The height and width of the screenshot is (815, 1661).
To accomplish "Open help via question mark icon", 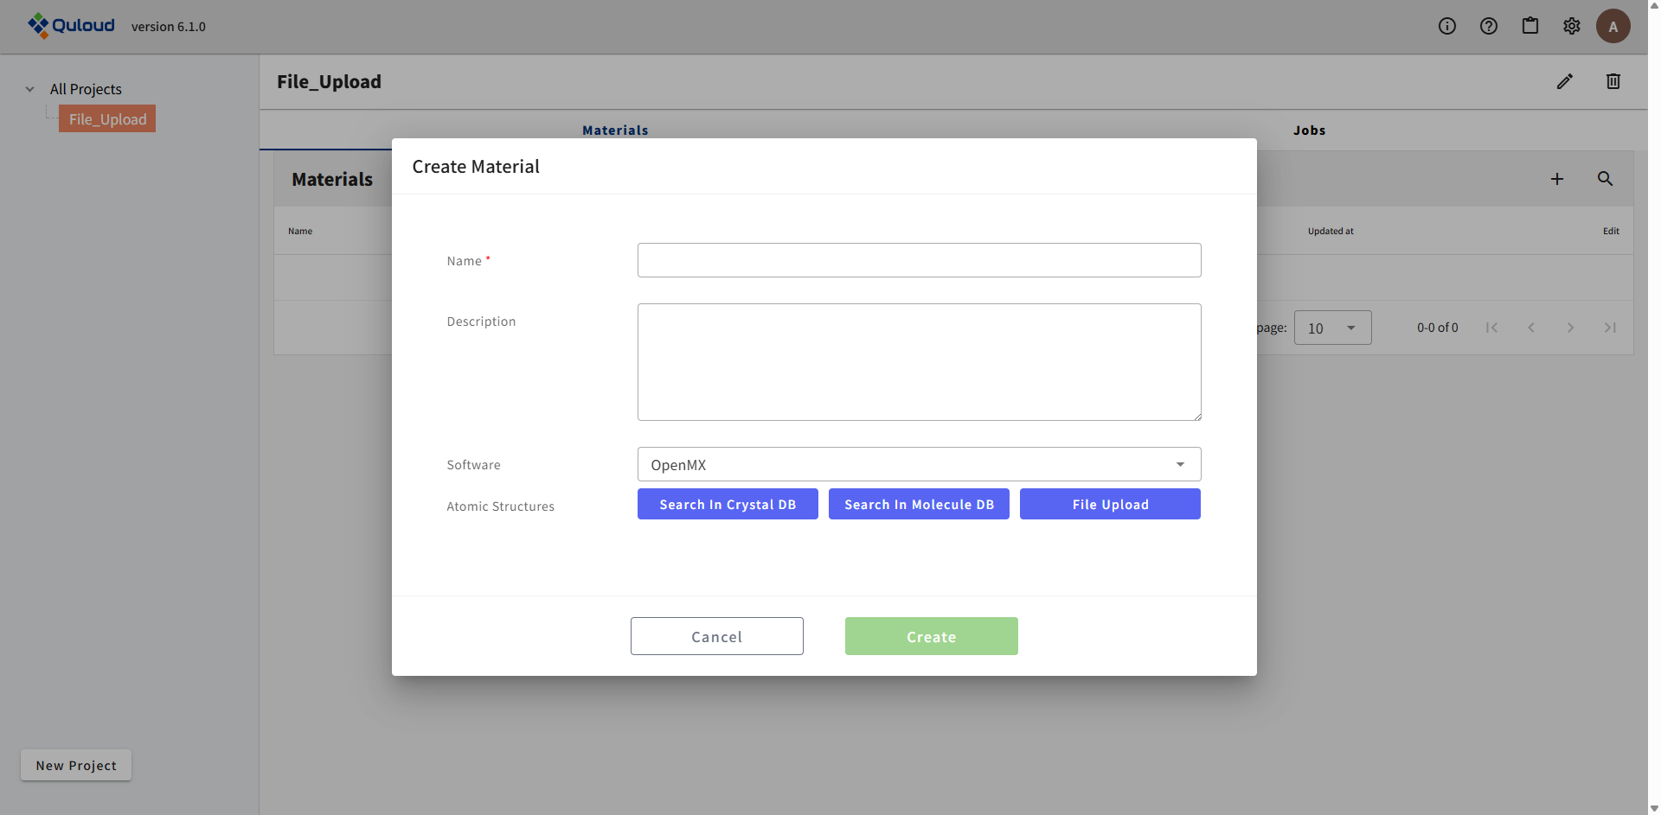I will click(1488, 26).
